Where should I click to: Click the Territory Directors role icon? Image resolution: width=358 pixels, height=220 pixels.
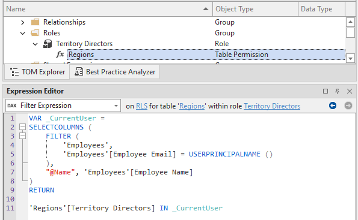48,44
